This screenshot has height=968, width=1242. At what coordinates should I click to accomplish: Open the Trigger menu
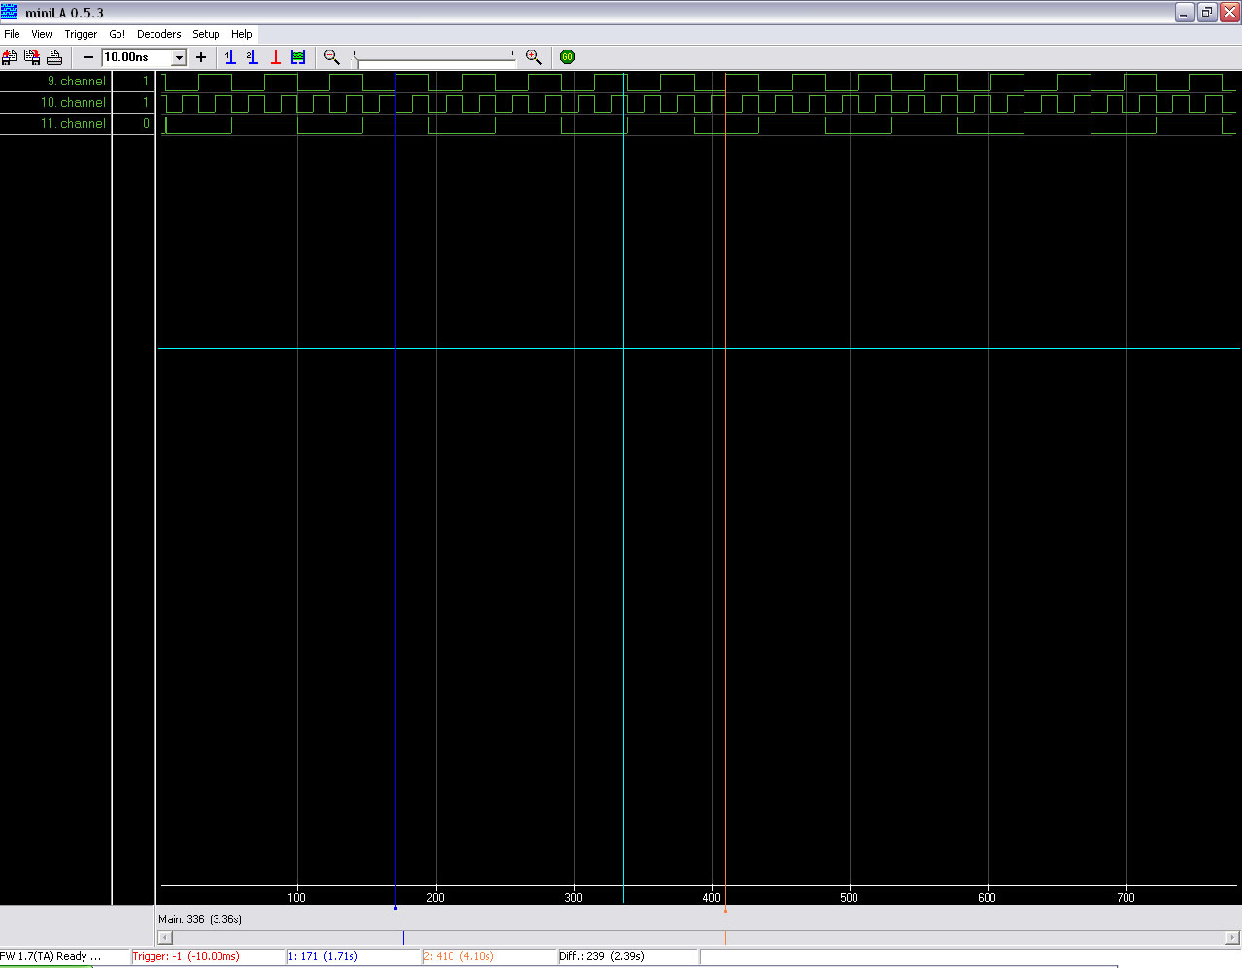[x=81, y=34]
